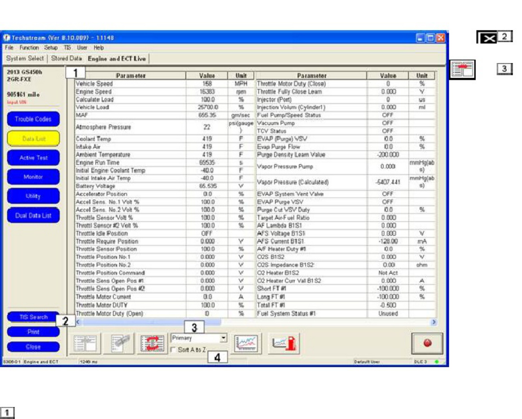Select the Accelerator Position row
522x419 pixels.
coord(165,194)
